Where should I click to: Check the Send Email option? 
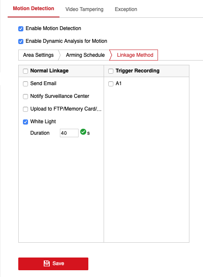coord(25,84)
